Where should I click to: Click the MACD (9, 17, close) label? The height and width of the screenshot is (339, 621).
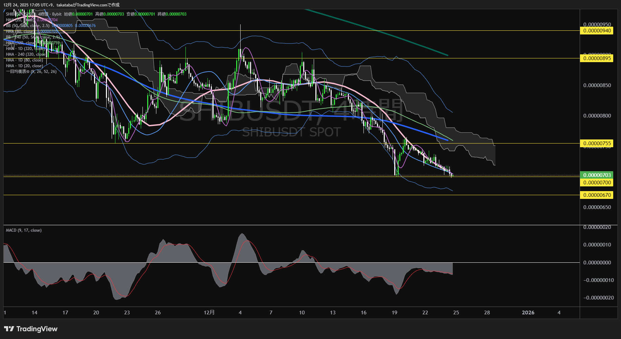[x=24, y=230]
